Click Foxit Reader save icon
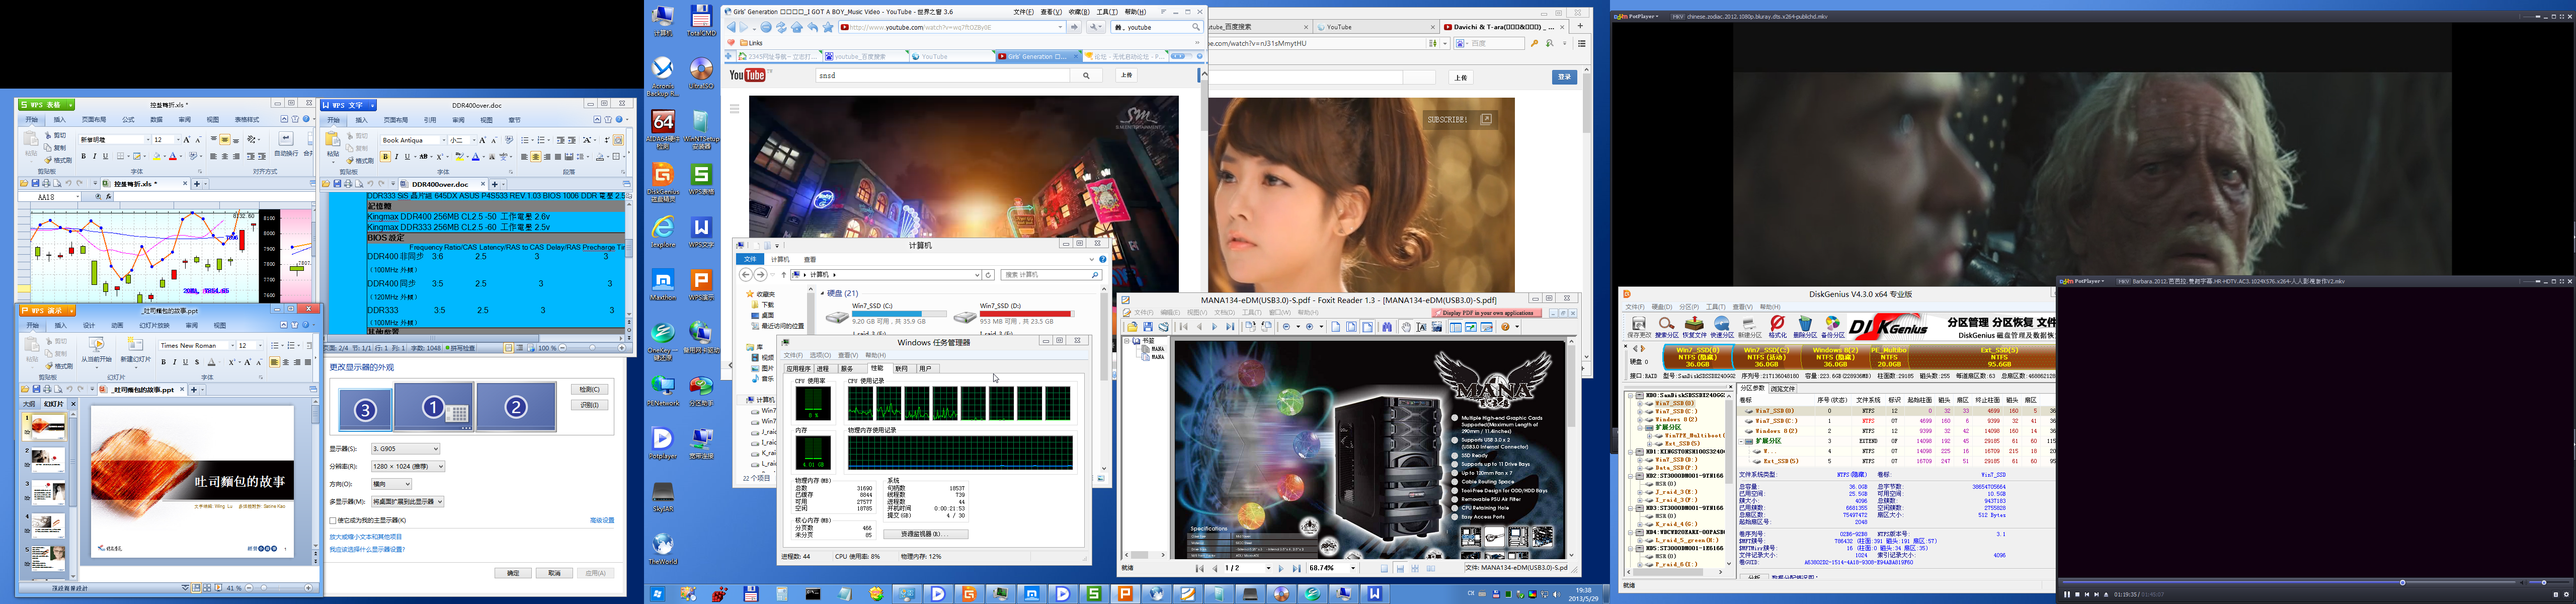The width and height of the screenshot is (2576, 604). tap(1148, 327)
